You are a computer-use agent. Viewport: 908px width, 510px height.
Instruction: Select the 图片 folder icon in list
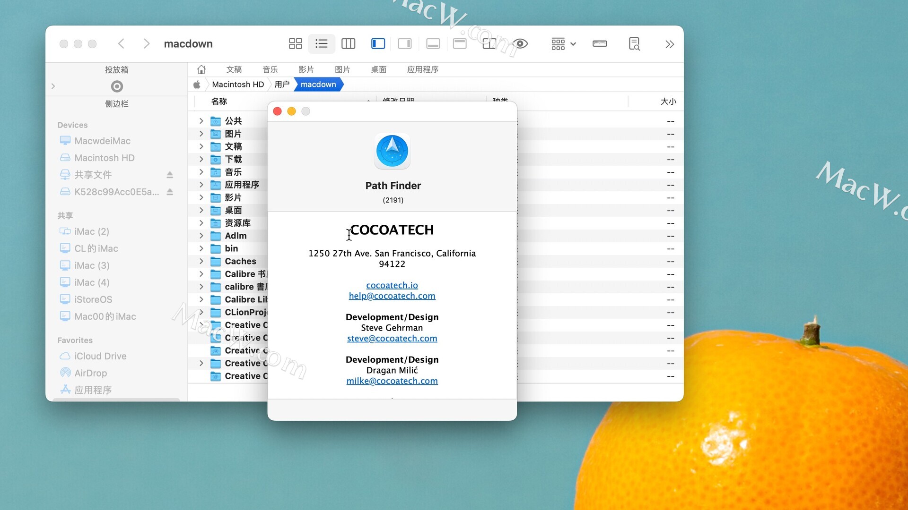[216, 134]
